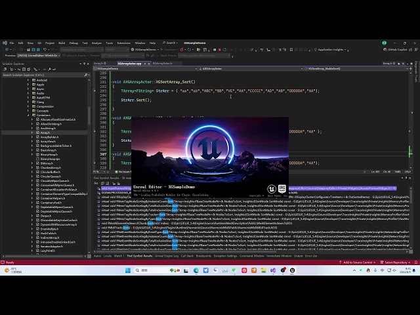Open the Error List tab

pos(311,256)
